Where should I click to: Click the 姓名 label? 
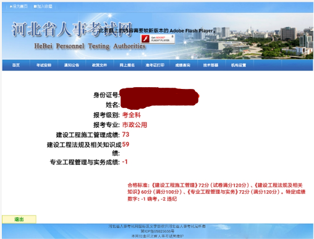pyautogui.click(x=112, y=105)
